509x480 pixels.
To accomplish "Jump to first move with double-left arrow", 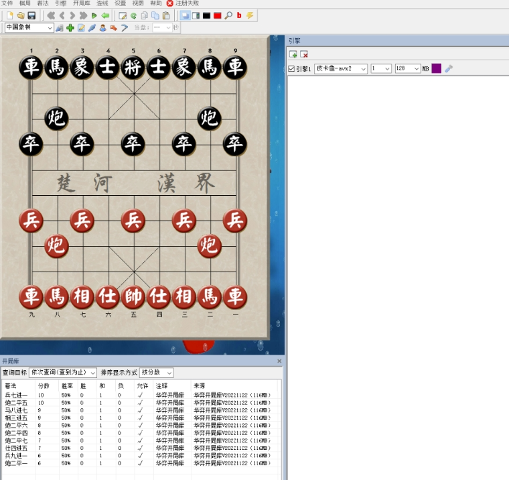I will [x=50, y=15].
